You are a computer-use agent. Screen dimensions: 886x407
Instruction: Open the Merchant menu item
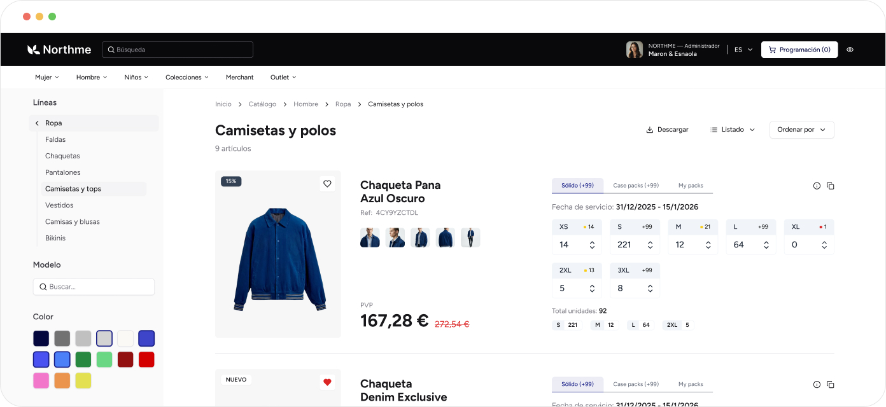point(240,78)
